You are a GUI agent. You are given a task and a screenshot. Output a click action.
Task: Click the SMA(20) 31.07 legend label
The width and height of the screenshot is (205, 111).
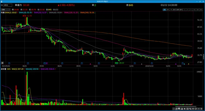click(40, 12)
